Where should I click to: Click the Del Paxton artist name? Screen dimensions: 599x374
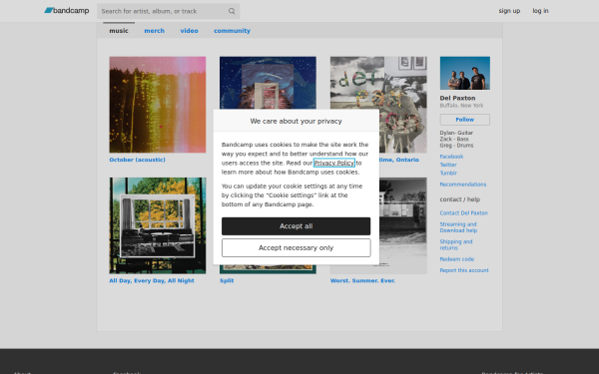pos(457,98)
